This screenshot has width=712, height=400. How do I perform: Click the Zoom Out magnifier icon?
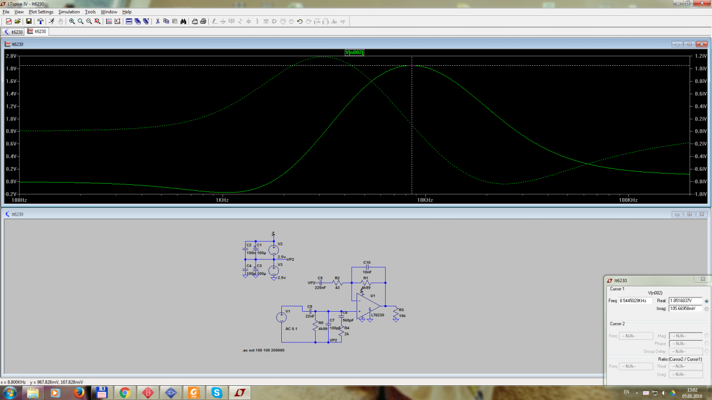pos(88,21)
